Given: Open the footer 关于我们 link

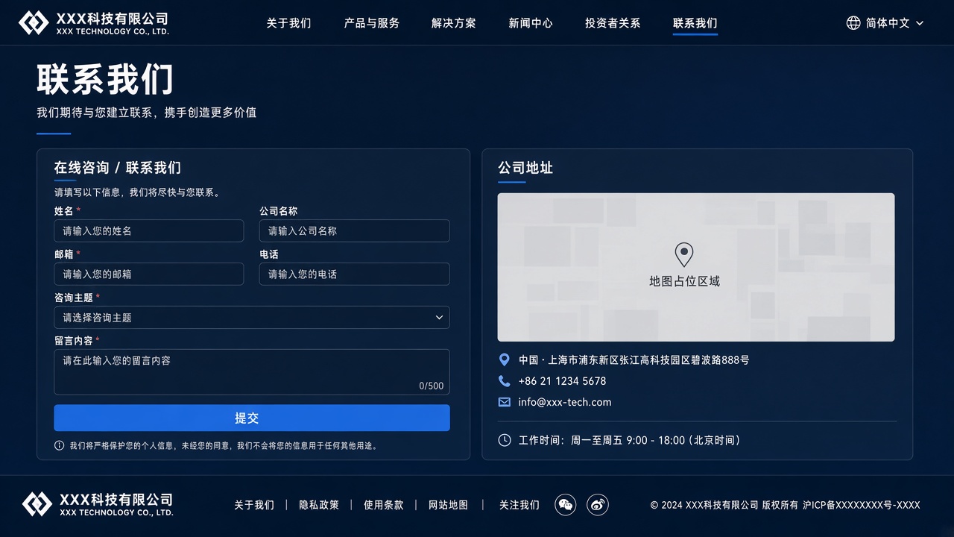Looking at the screenshot, I should pyautogui.click(x=254, y=505).
